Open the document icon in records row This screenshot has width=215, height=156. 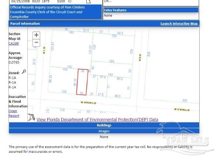click(x=88, y=2)
